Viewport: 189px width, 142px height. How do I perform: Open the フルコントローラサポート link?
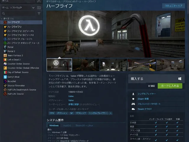[149, 104]
